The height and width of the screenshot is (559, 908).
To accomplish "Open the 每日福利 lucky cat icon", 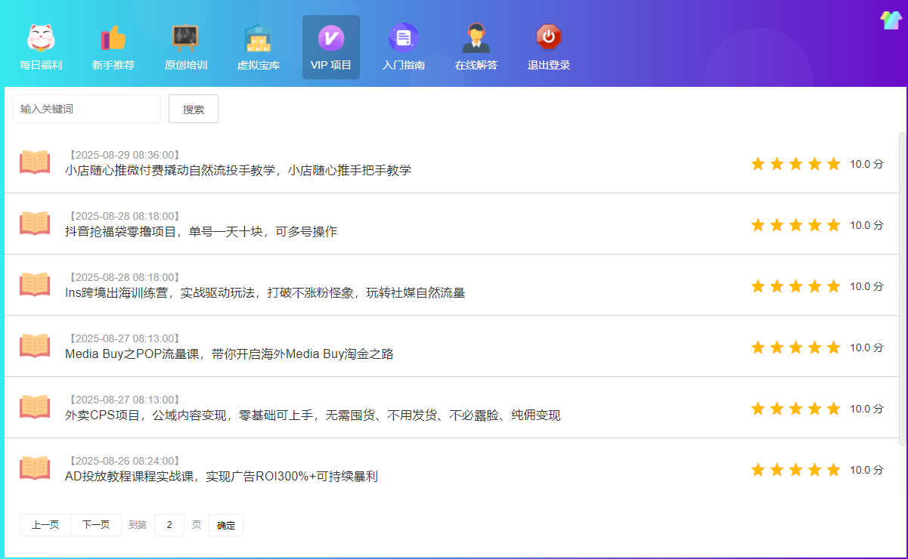I will 41,38.
